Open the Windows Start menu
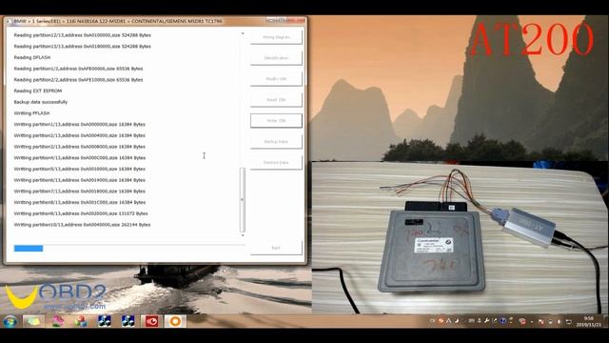Image resolution: width=609 pixels, height=343 pixels. (10, 321)
